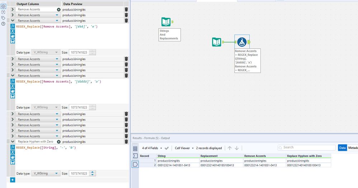
Task: Click the Replace Hyphen with Zero column header
Action: [x=309, y=156]
